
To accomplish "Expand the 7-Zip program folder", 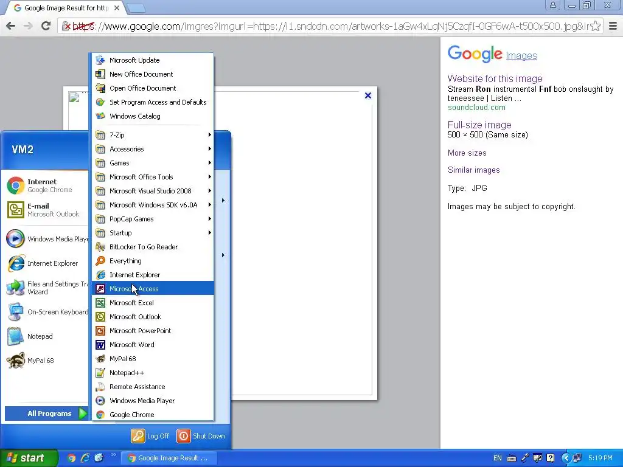I will click(x=153, y=134).
